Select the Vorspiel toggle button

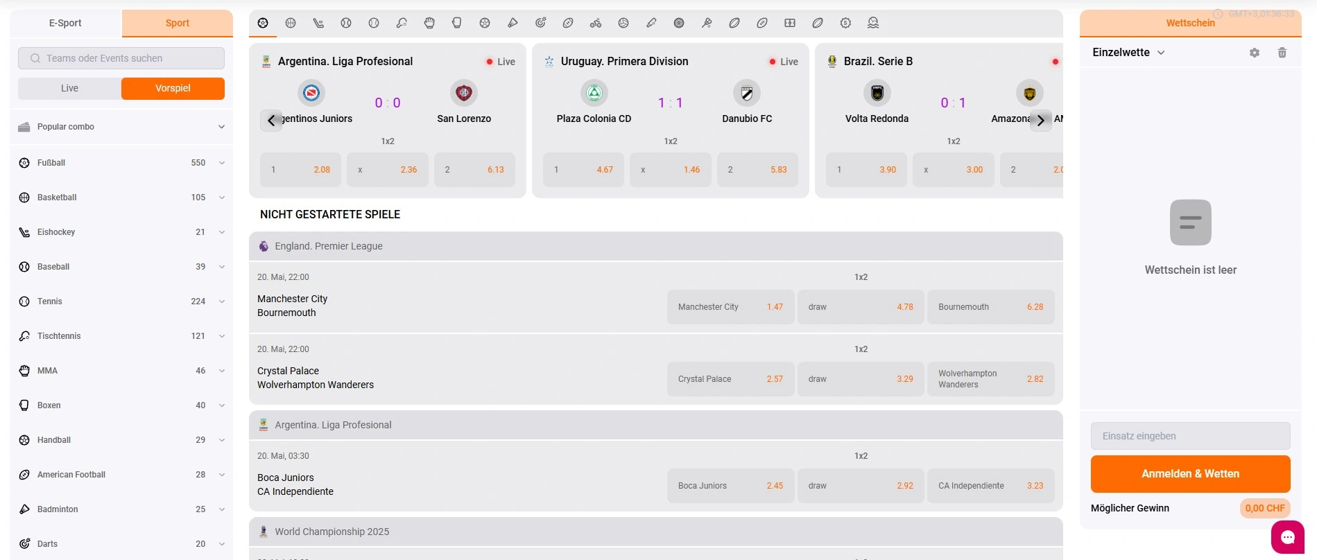(x=173, y=89)
